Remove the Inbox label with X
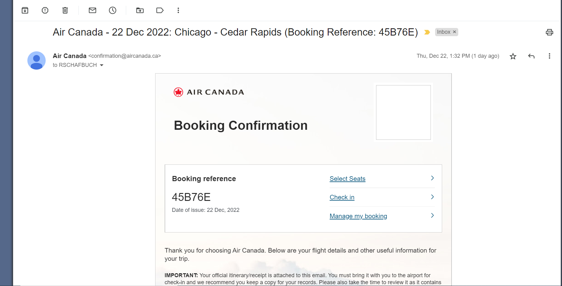The image size is (562, 286). tap(455, 32)
